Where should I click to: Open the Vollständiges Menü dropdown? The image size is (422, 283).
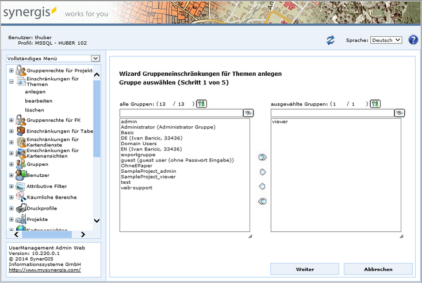pos(53,59)
